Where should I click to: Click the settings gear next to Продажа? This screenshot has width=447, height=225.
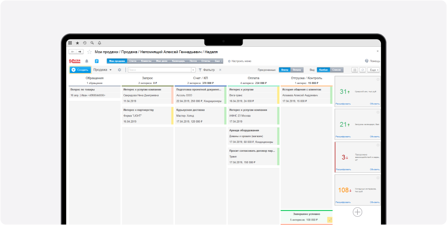click(x=120, y=70)
